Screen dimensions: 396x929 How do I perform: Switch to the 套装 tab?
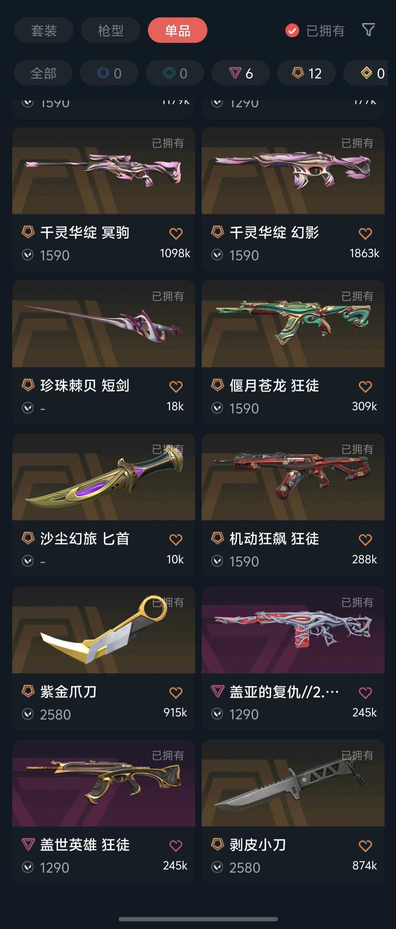[44, 30]
